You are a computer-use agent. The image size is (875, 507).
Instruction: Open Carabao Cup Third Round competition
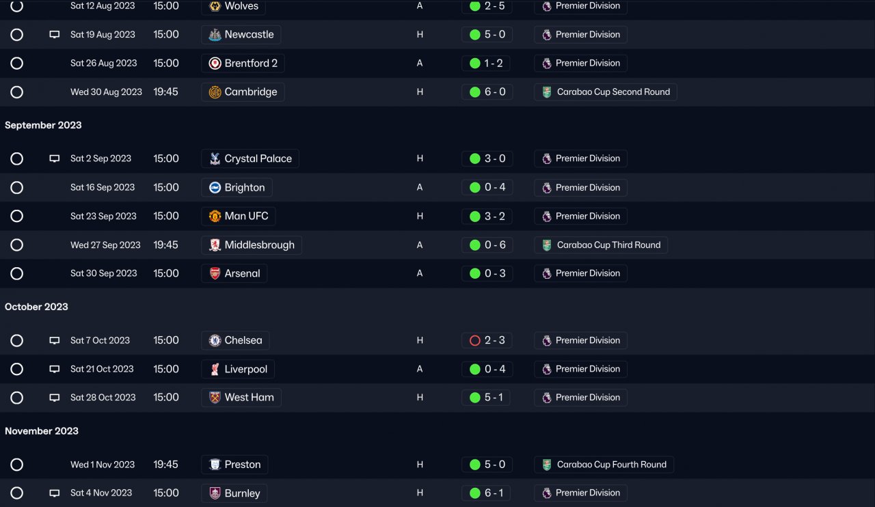pyautogui.click(x=608, y=245)
